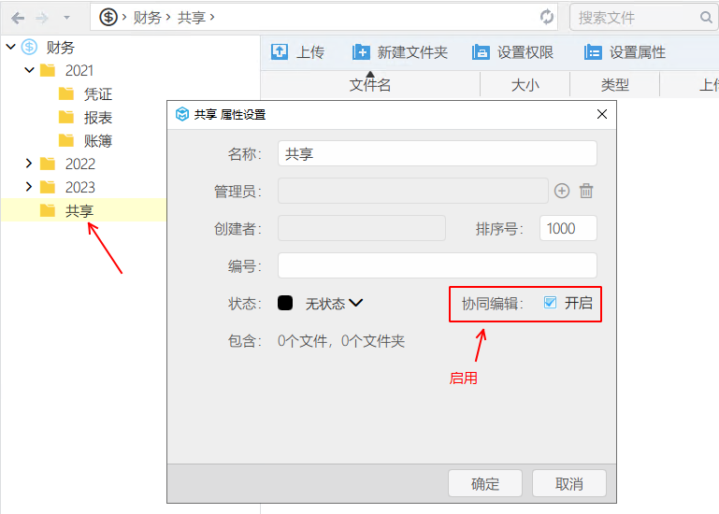Click the forward navigation arrow

[x=42, y=18]
